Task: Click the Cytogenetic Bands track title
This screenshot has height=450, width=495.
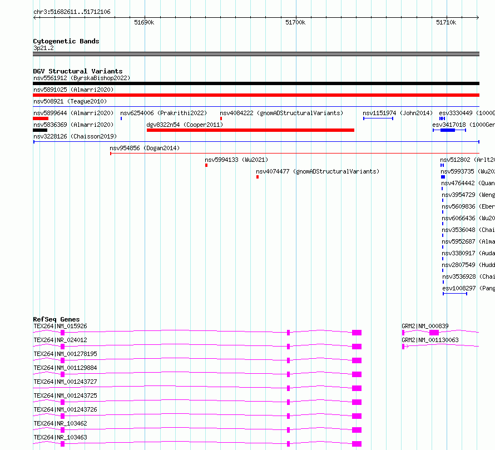Action: 66,41
